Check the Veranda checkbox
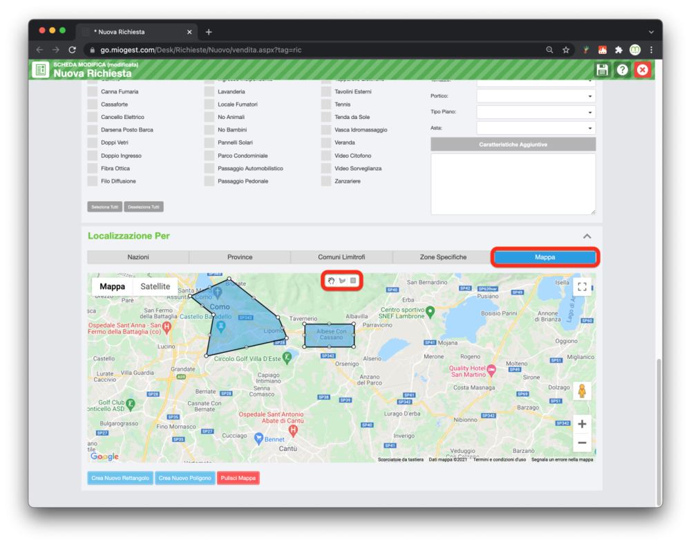The height and width of the screenshot is (545, 691). point(326,143)
